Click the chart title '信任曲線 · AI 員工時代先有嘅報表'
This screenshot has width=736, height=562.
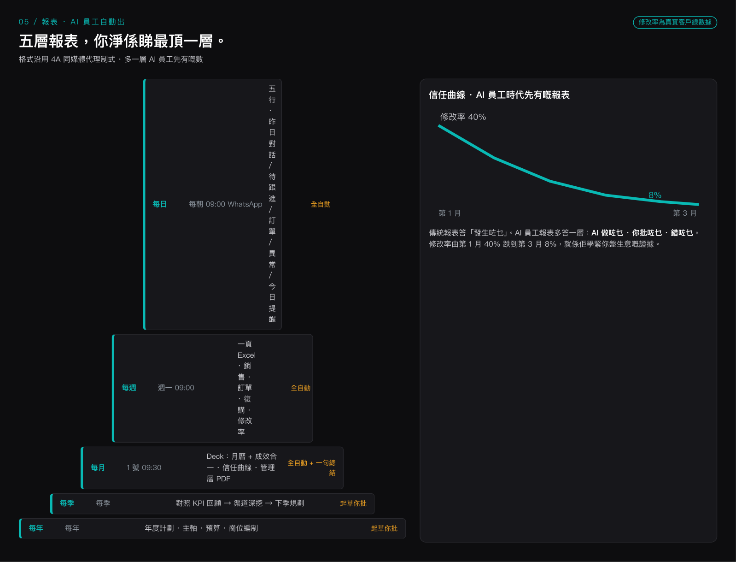499,95
